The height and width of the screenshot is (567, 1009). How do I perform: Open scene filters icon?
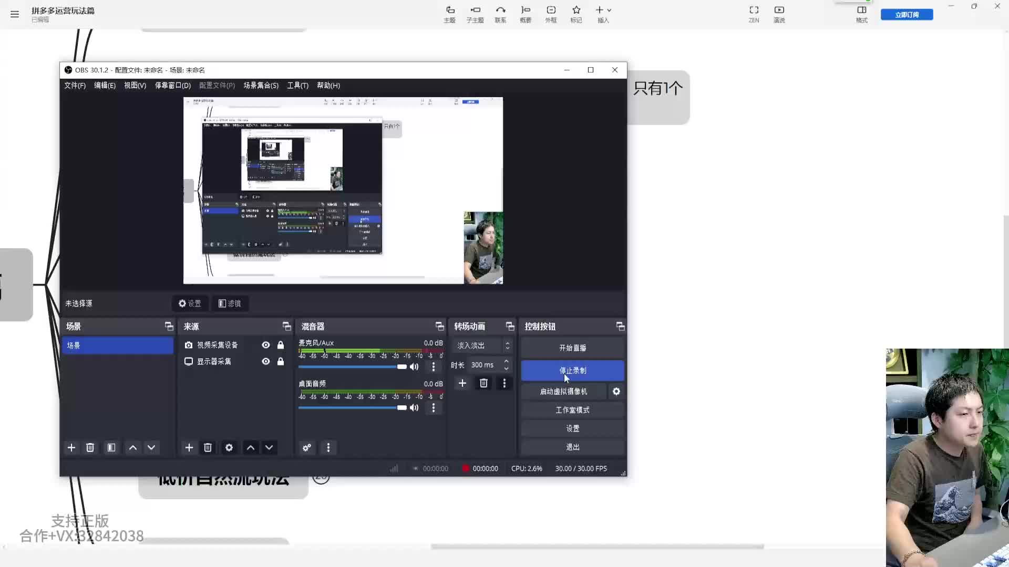click(x=111, y=447)
